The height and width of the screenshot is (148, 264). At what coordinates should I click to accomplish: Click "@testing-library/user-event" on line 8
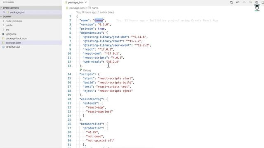coord(108,45)
